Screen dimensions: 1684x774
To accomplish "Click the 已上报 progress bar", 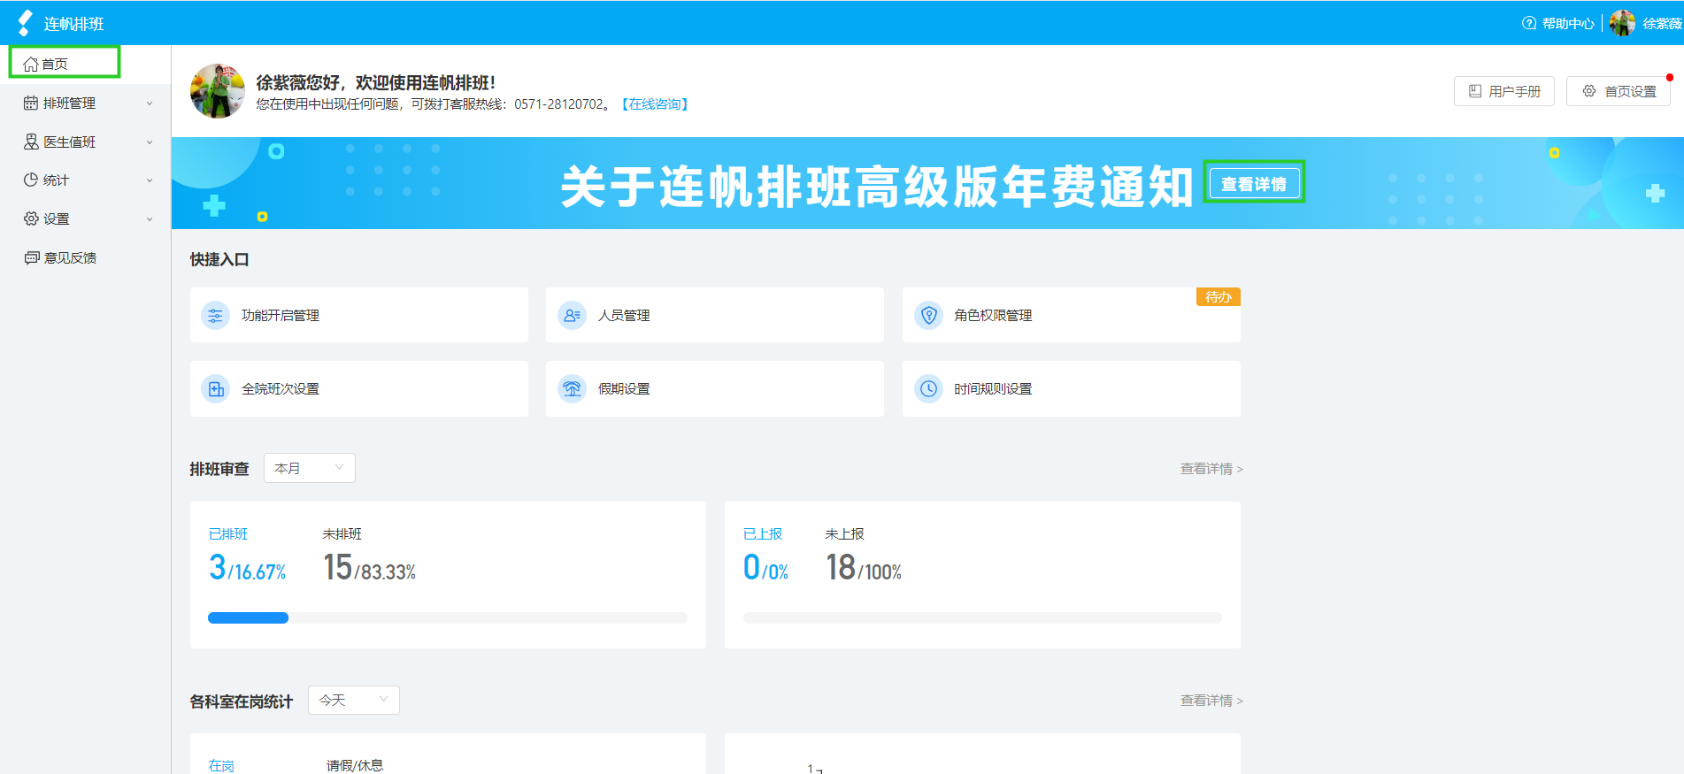I will click(x=982, y=618).
